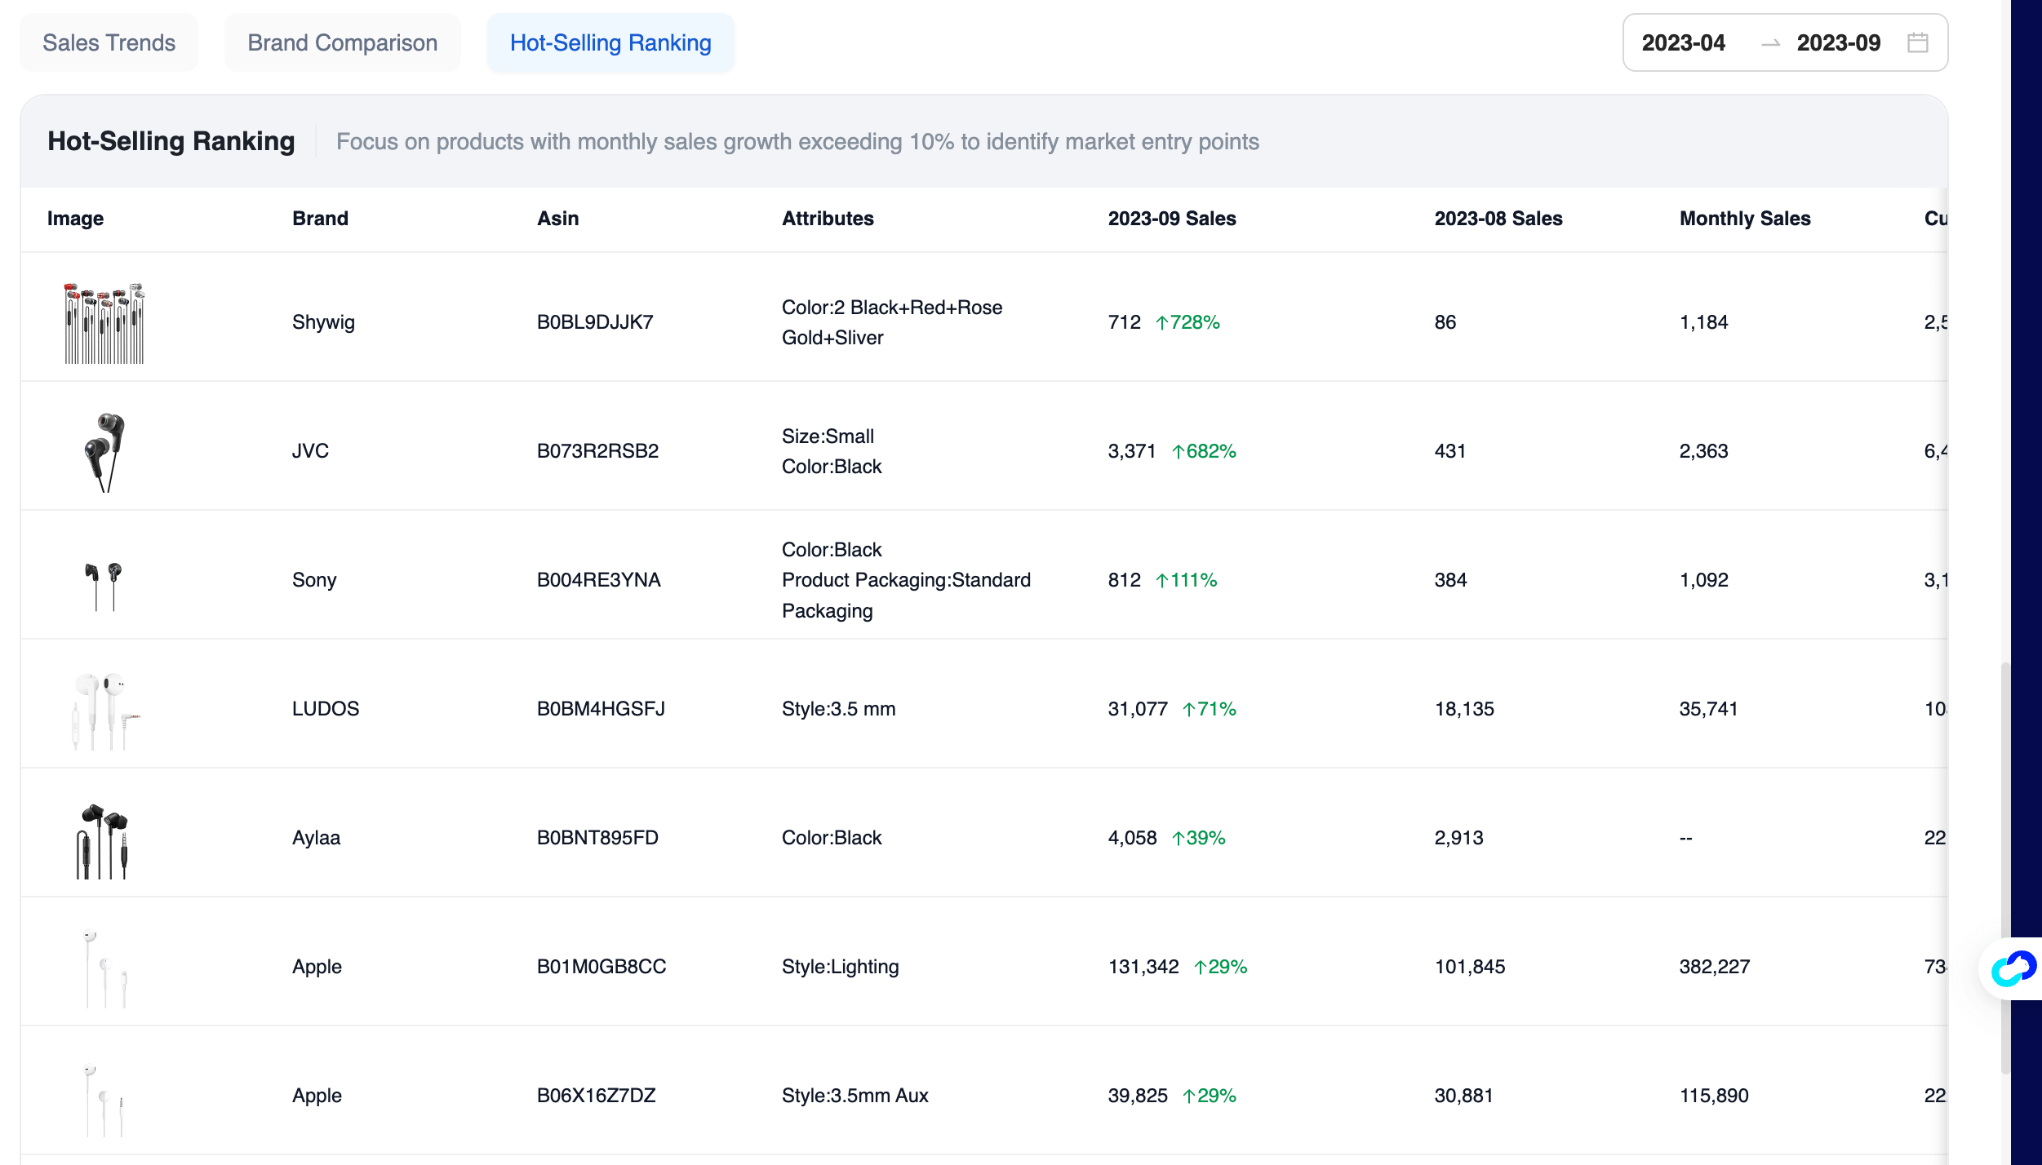Open the Aylaa black earphones image
The image size is (2042, 1165).
click(x=104, y=840)
